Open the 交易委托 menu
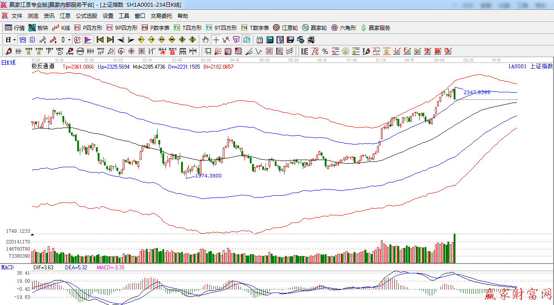 (x=161, y=16)
